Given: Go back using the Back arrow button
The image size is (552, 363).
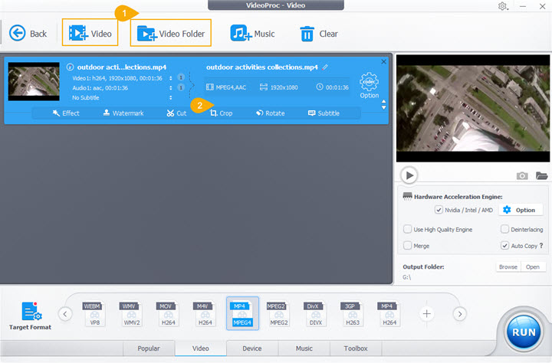Looking at the screenshot, I should [28, 34].
